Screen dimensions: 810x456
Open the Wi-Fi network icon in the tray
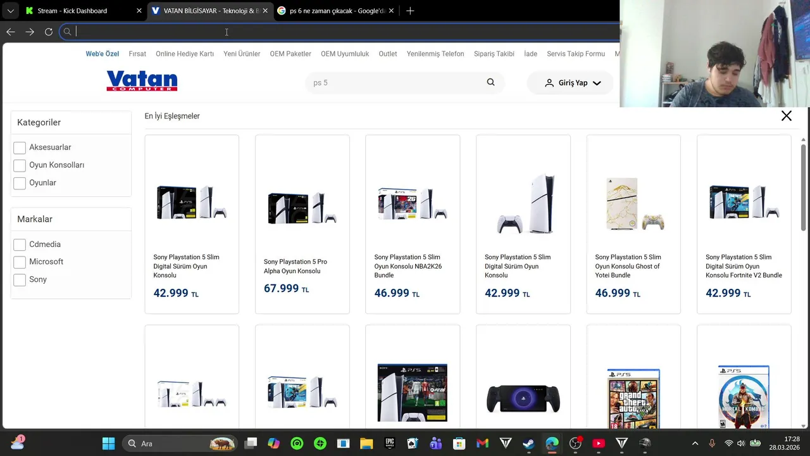click(728, 443)
